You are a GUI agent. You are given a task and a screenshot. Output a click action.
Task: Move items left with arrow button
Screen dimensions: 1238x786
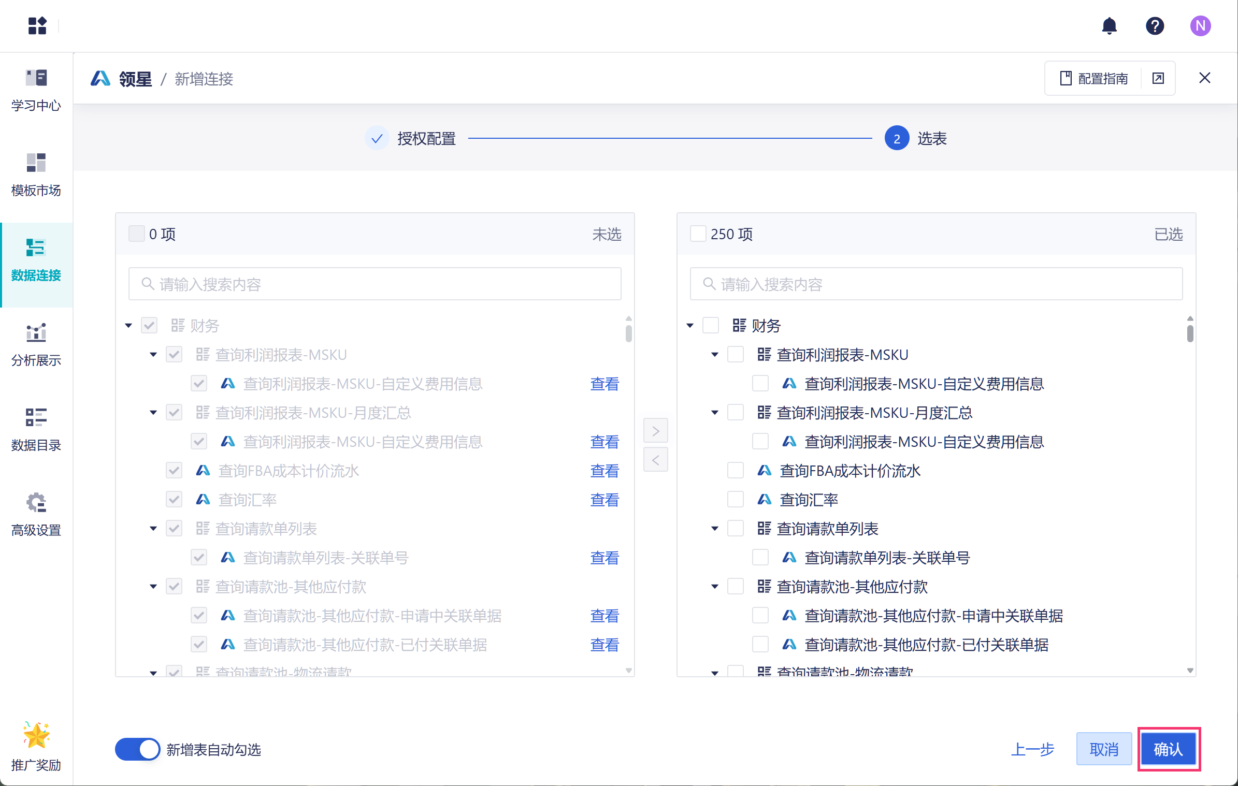pyautogui.click(x=655, y=460)
